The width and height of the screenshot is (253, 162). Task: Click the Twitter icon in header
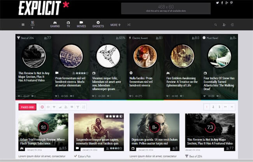point(218,3)
